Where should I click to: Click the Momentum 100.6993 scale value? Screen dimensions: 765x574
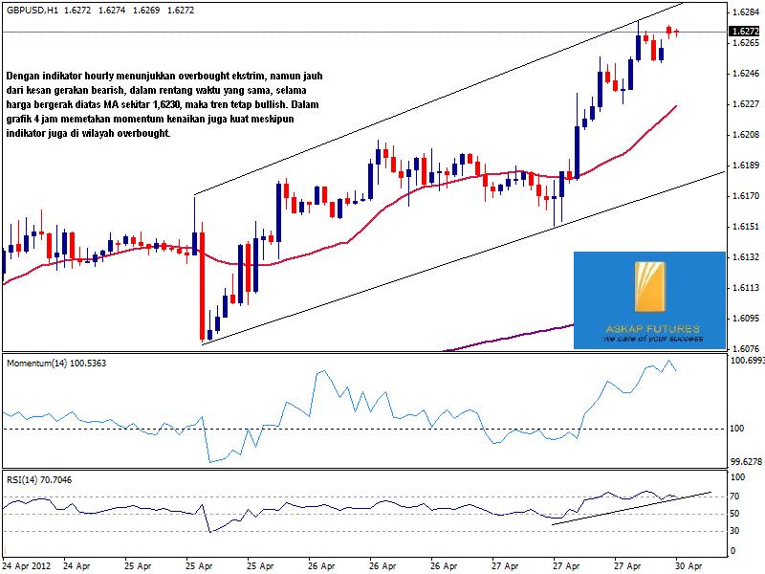[x=746, y=361]
